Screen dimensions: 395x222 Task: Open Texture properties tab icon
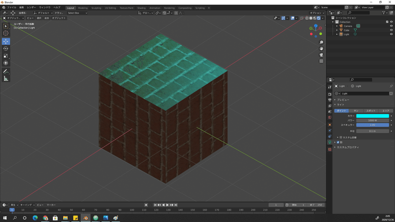click(330, 149)
